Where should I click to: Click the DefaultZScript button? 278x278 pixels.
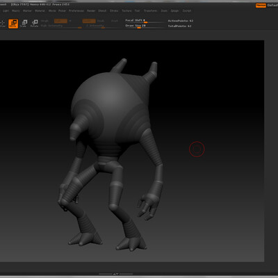[272, 6]
